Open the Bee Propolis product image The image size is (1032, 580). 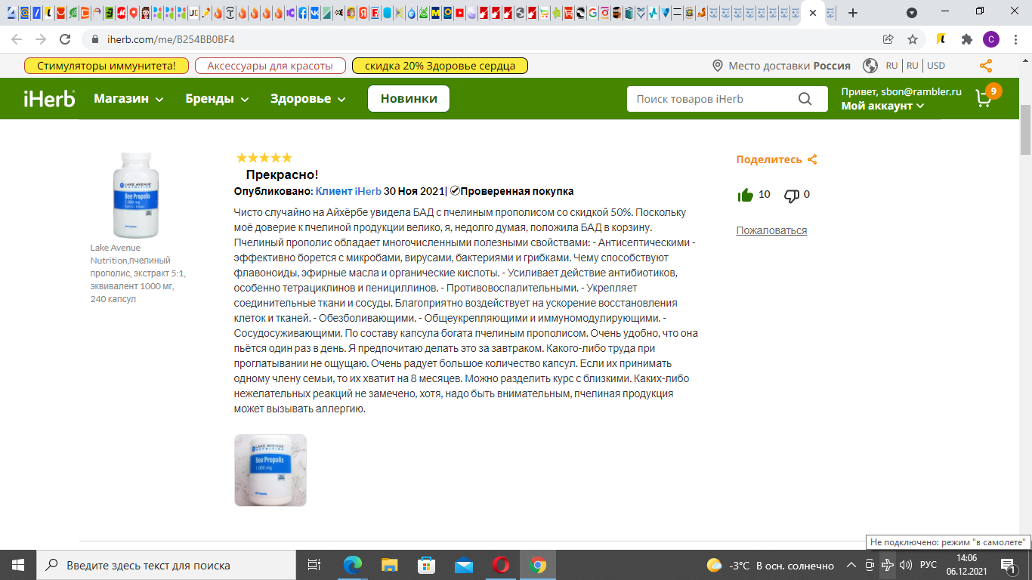click(x=136, y=195)
